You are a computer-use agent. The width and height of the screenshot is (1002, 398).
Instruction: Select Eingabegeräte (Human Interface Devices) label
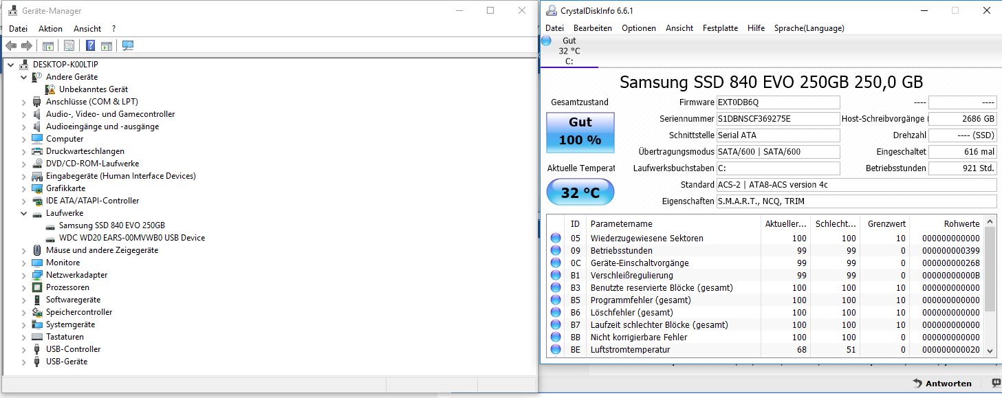[x=121, y=176]
